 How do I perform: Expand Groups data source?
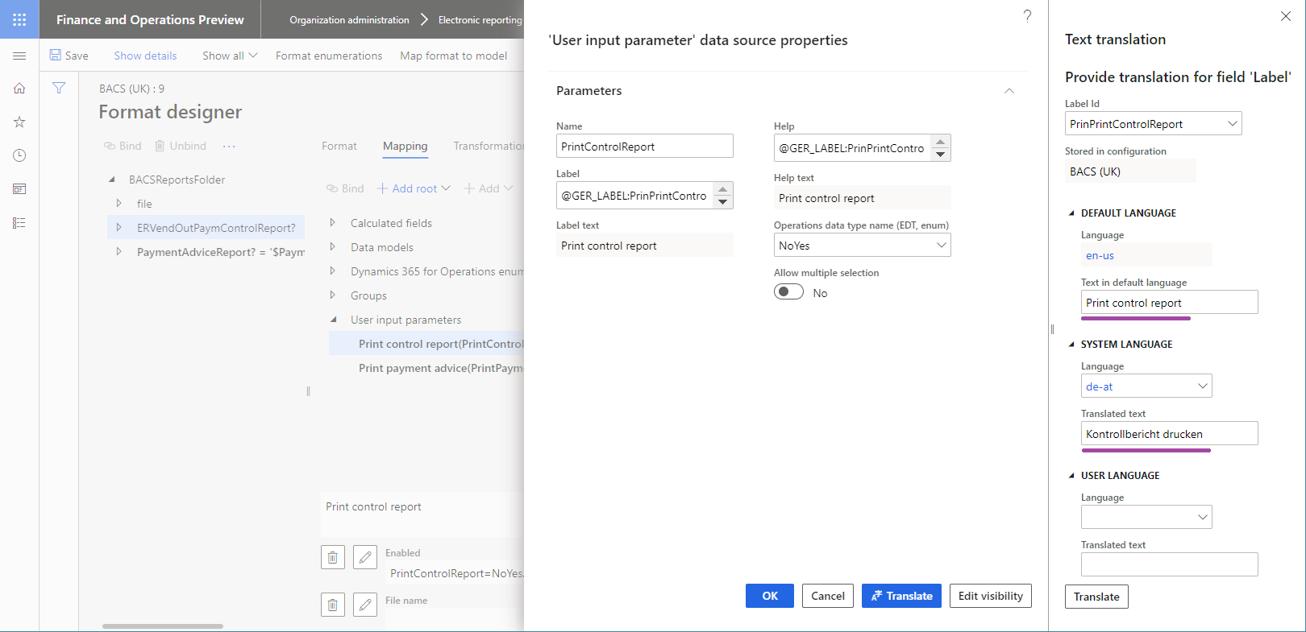(332, 295)
